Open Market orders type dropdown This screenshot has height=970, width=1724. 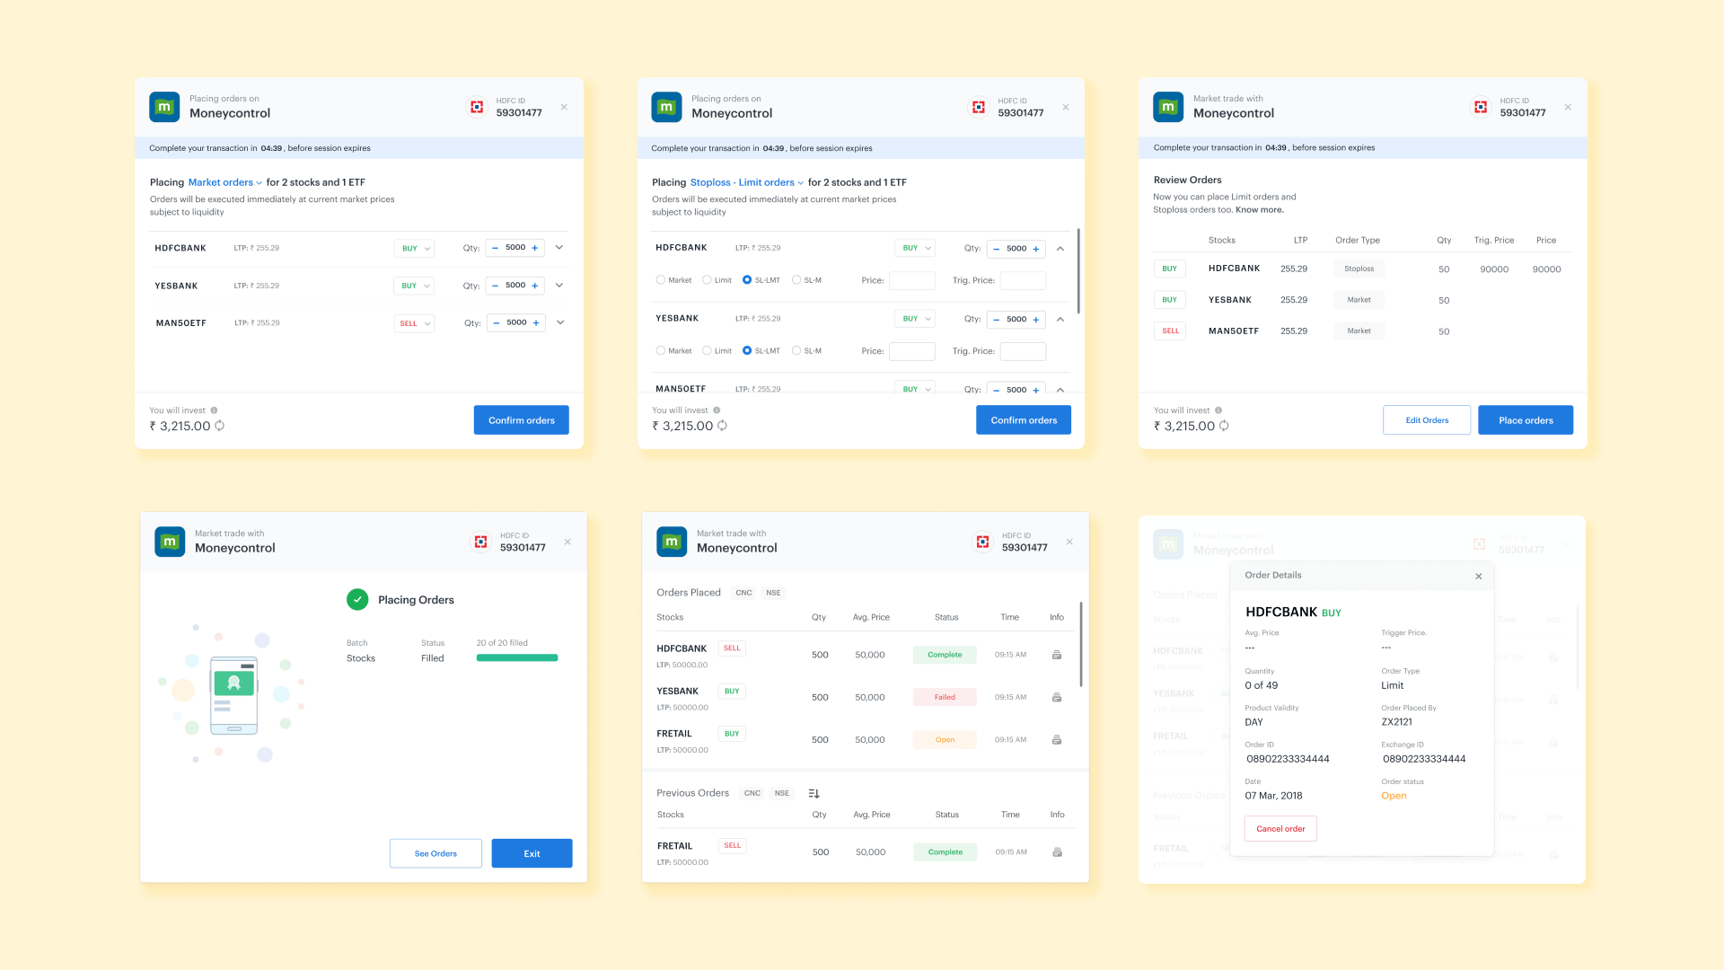tap(225, 182)
